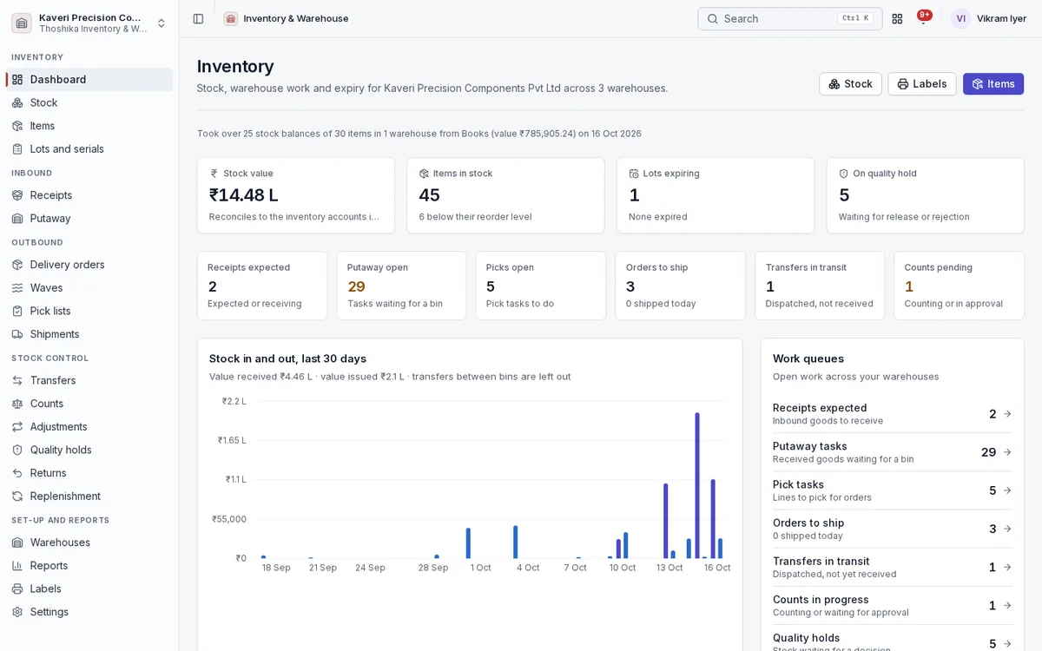Click the Putaway icon in sidebar
This screenshot has width=1042, height=651.
pyautogui.click(x=17, y=218)
